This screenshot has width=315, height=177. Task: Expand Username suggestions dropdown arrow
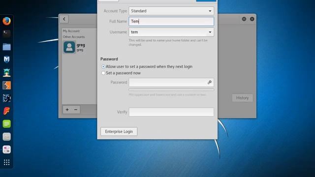(x=210, y=32)
